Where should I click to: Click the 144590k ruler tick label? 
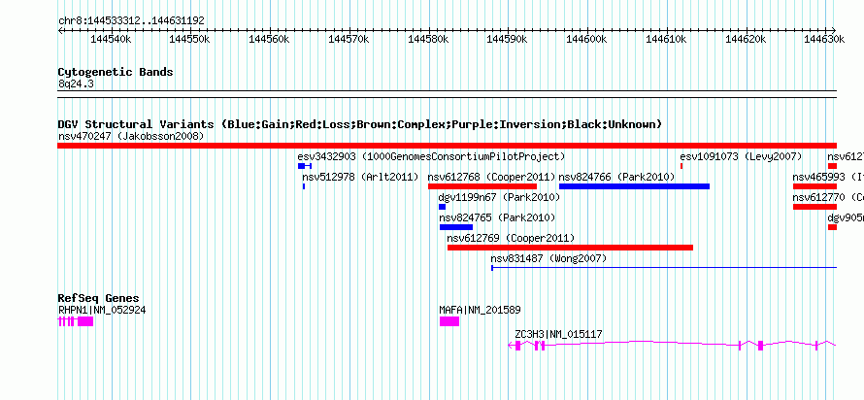click(507, 40)
